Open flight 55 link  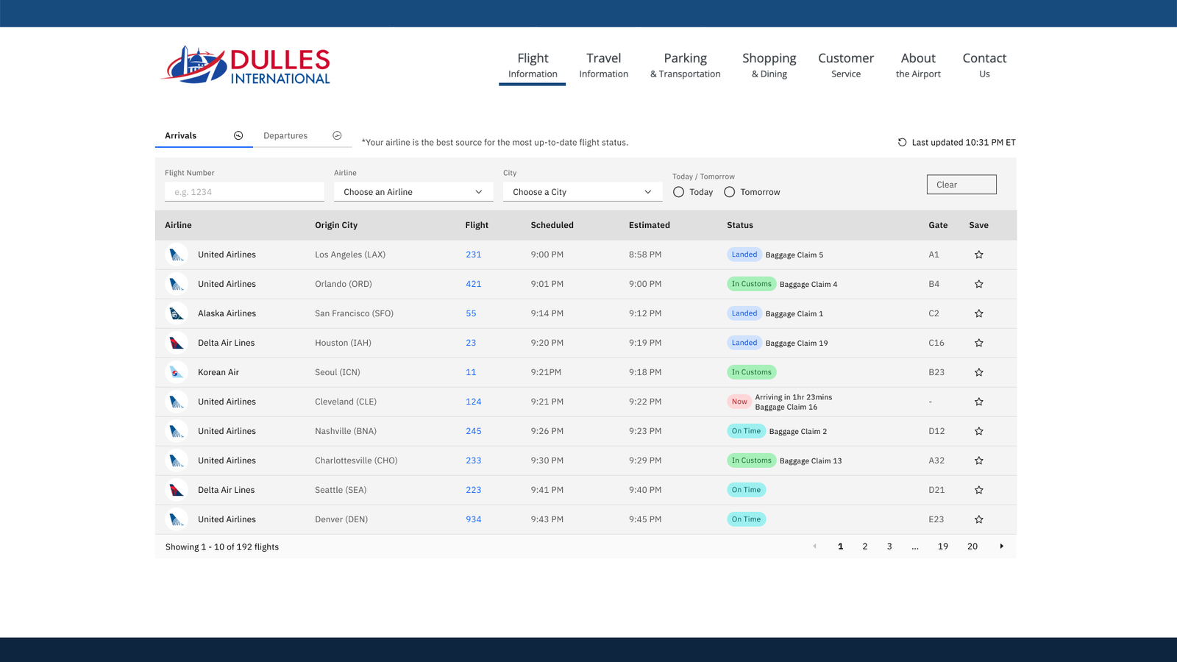click(x=471, y=313)
